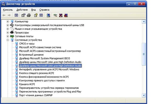Expand the Сетевые платы node
The height and width of the screenshot is (104, 157).
[x=8, y=36]
